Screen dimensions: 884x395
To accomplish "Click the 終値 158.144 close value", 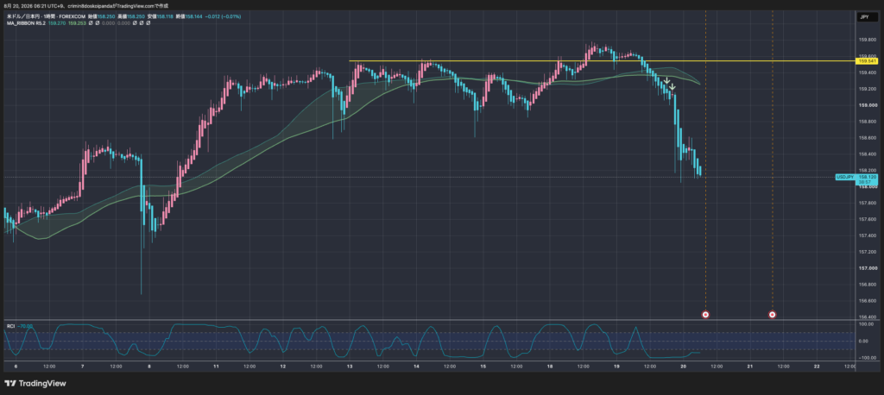I will (191, 17).
